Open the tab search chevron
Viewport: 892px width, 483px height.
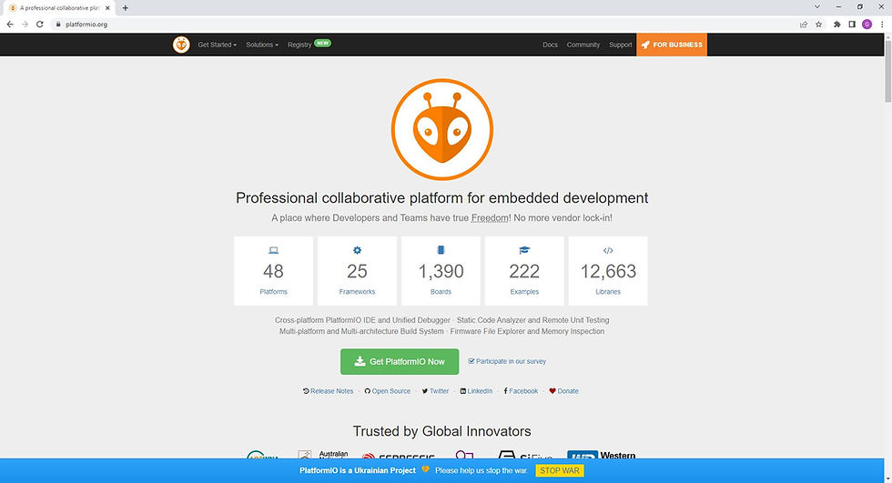point(817,6)
